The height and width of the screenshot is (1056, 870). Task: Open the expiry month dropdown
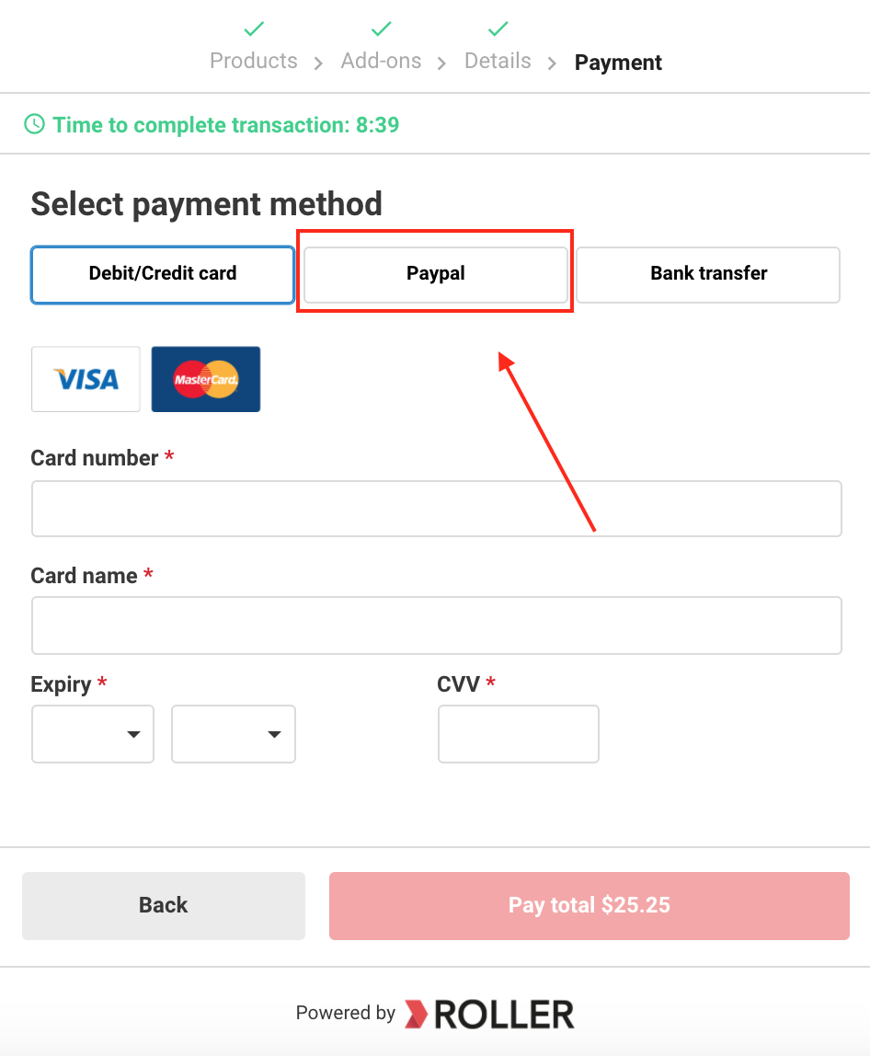(93, 734)
